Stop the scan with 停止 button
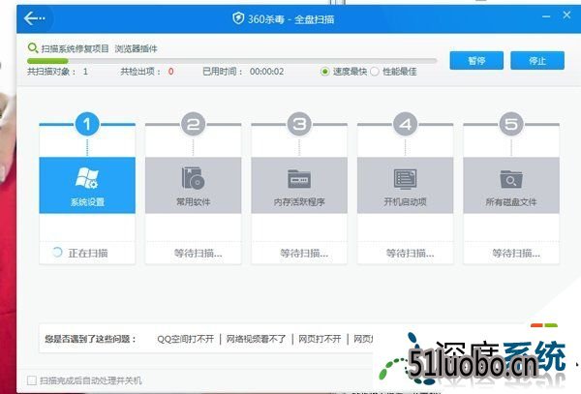 coord(537,60)
